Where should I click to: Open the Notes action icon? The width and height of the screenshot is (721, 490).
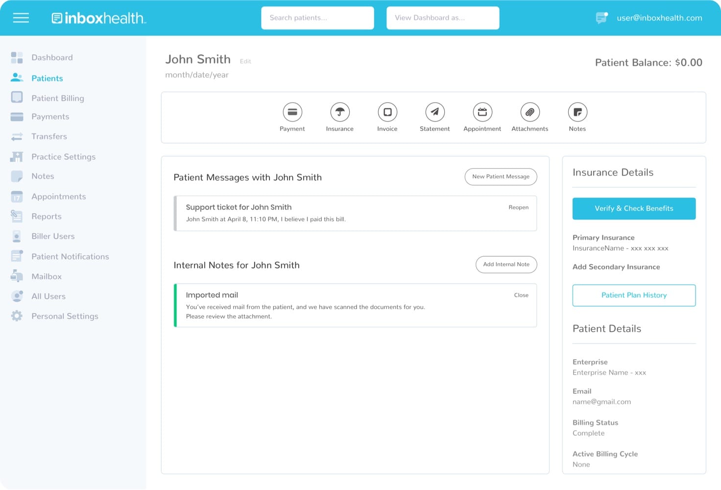pyautogui.click(x=577, y=112)
